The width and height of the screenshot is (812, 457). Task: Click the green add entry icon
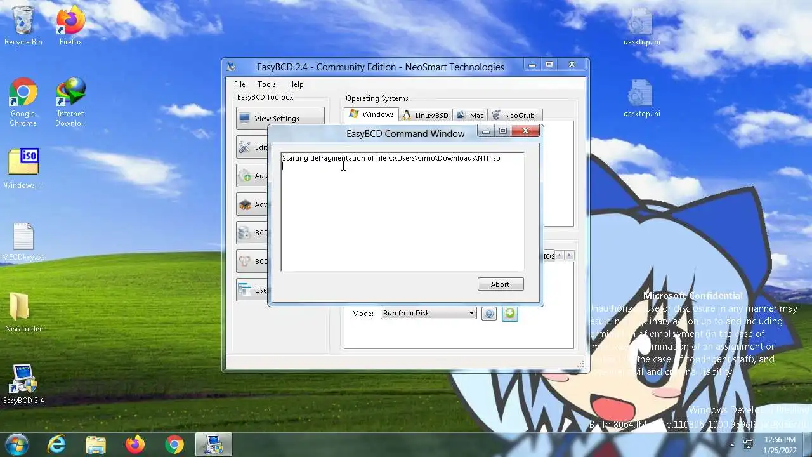[x=510, y=314]
